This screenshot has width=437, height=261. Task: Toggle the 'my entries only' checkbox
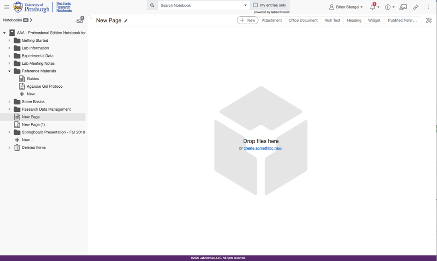point(256,6)
